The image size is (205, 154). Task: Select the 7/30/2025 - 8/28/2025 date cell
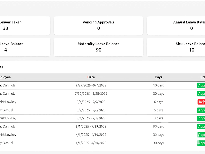[x=91, y=94]
